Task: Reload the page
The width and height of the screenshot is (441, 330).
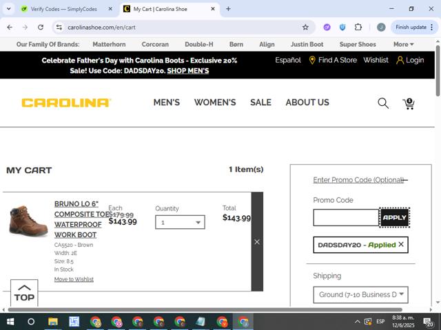Action: (41, 27)
